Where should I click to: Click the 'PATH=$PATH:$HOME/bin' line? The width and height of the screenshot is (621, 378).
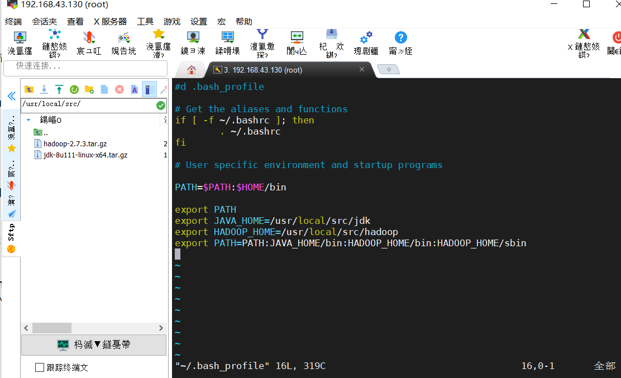[x=231, y=187]
